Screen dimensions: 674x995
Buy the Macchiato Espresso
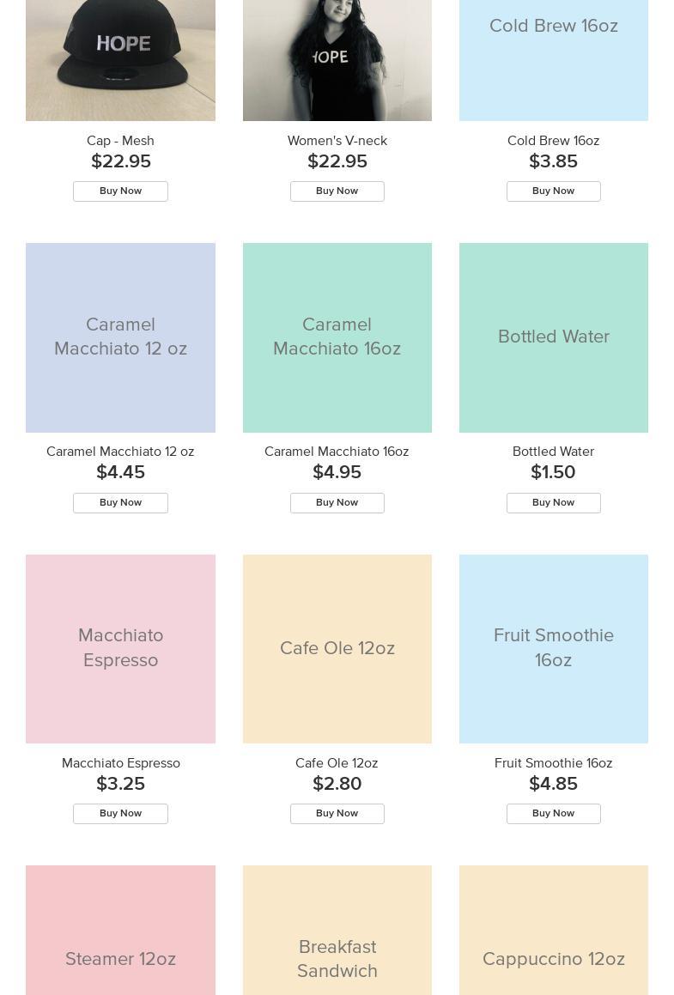(120, 814)
